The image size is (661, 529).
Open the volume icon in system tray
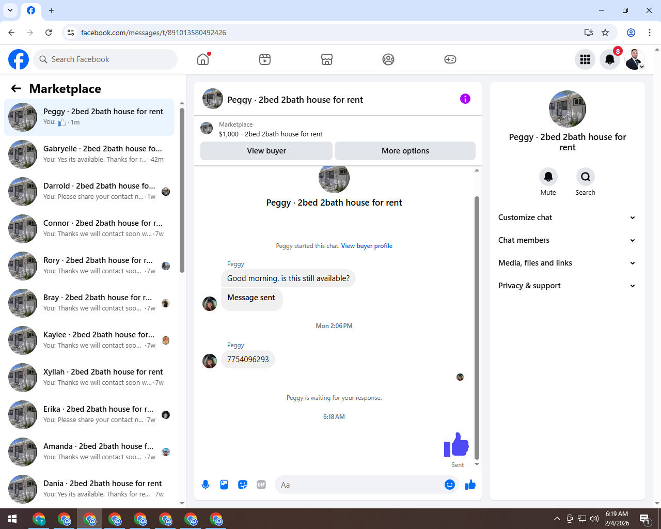pos(594,519)
